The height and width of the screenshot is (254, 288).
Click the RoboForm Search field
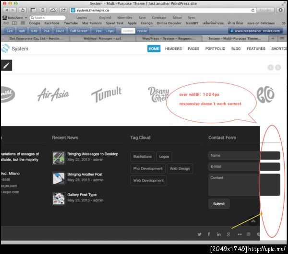(x=48, y=18)
